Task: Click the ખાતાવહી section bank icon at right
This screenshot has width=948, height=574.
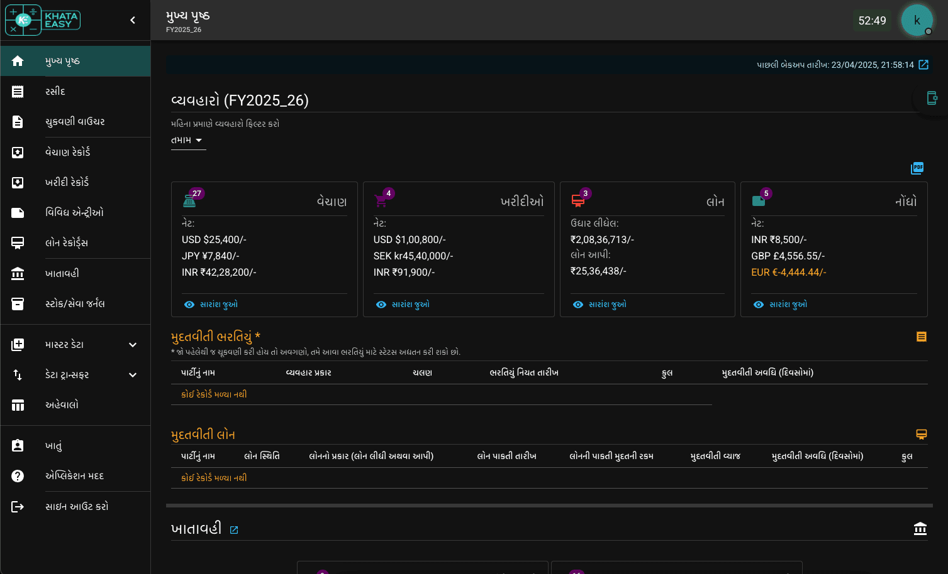Action: click(920, 529)
